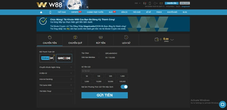Open Casino Trực Tuyến menu
227x110 pixels.
coord(95,12)
